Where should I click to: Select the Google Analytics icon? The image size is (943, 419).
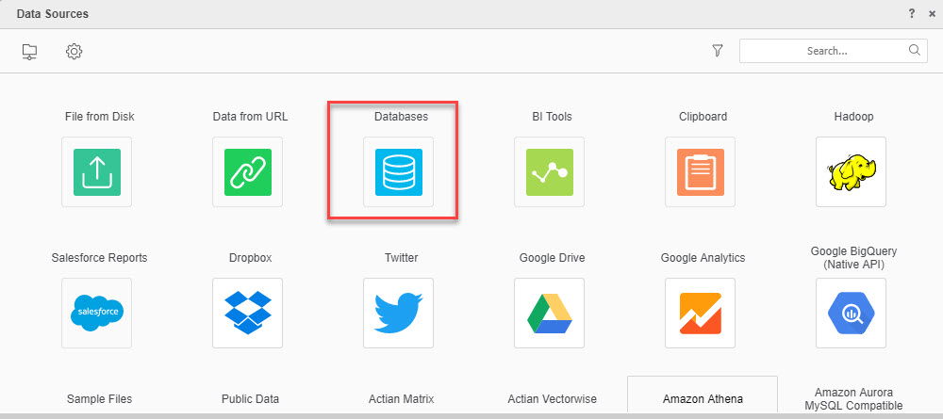coord(701,313)
